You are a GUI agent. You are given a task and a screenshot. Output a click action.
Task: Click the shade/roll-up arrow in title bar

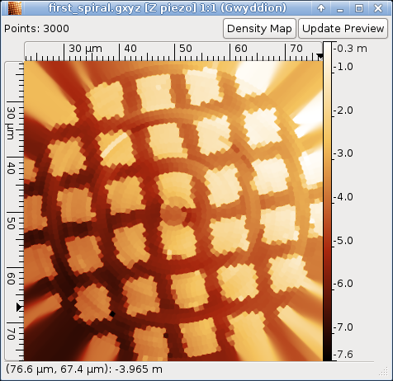(321, 8)
